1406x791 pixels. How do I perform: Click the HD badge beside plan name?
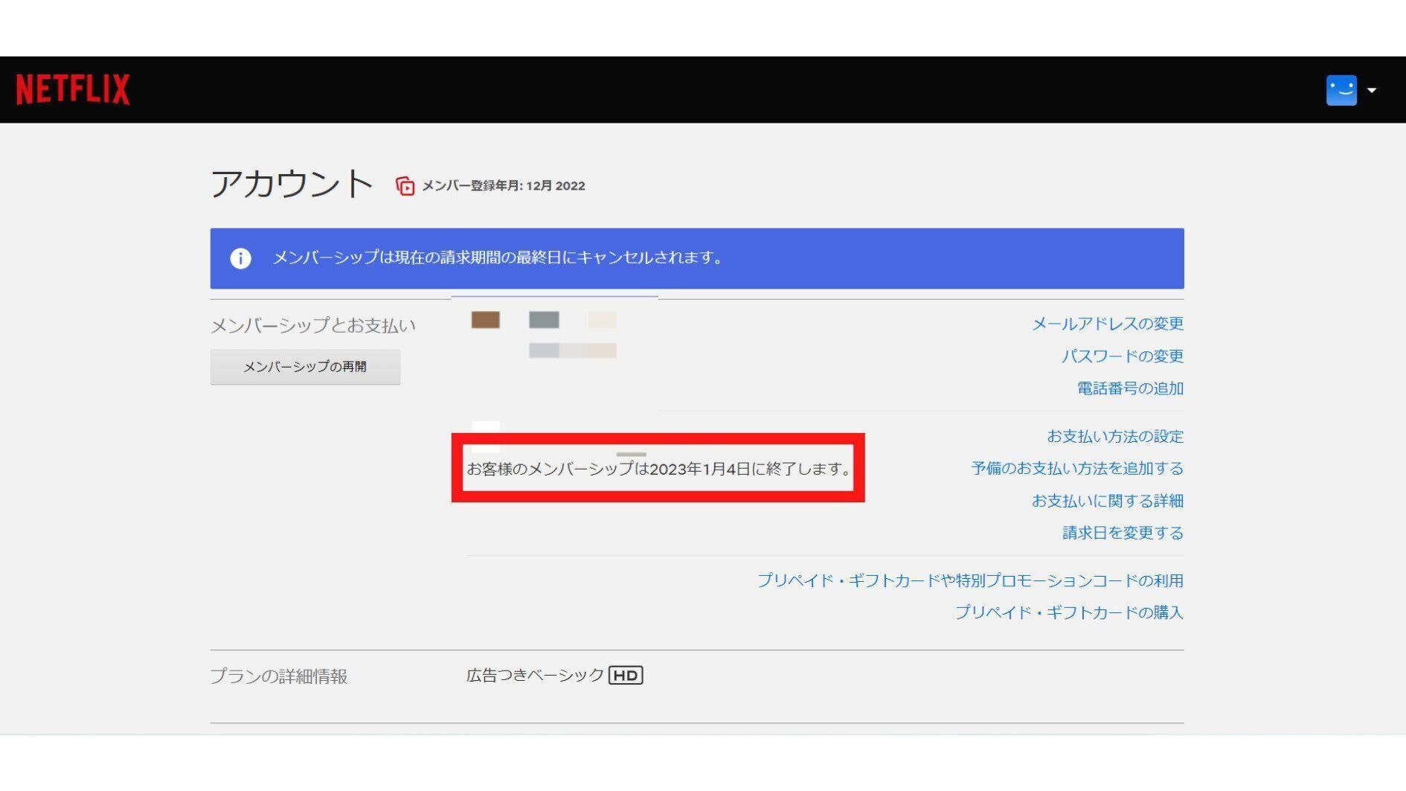click(625, 675)
